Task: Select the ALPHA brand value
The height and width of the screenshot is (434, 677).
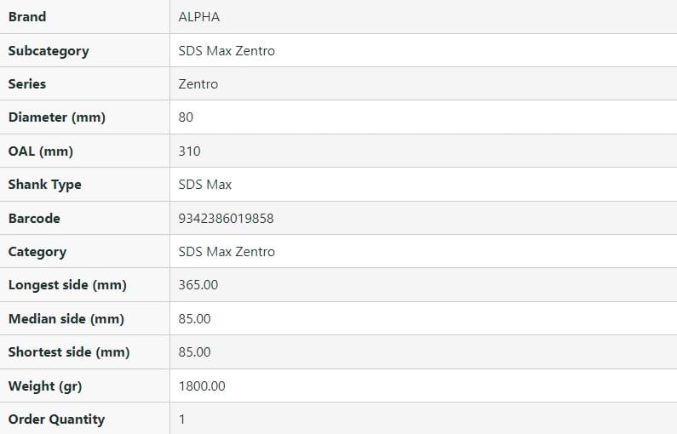Action: pyautogui.click(x=199, y=17)
